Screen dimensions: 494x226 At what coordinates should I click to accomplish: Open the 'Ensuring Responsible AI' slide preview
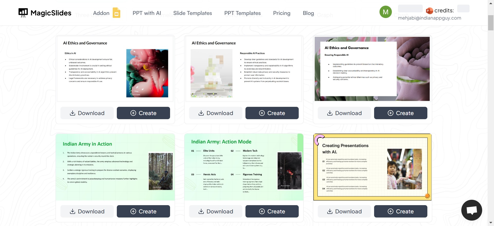(x=372, y=69)
